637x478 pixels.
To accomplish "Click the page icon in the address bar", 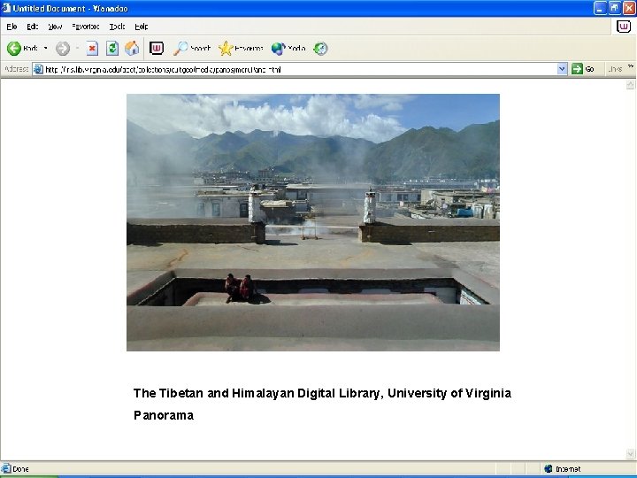I will [38, 69].
